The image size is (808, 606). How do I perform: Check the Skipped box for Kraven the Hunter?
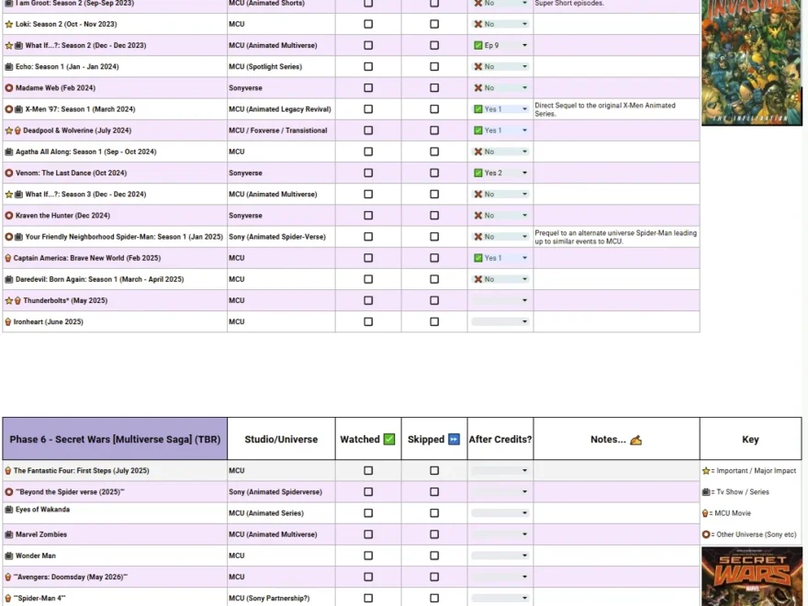pyautogui.click(x=433, y=215)
